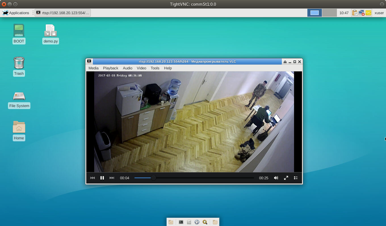Switch to the first workspace

tap(315, 13)
